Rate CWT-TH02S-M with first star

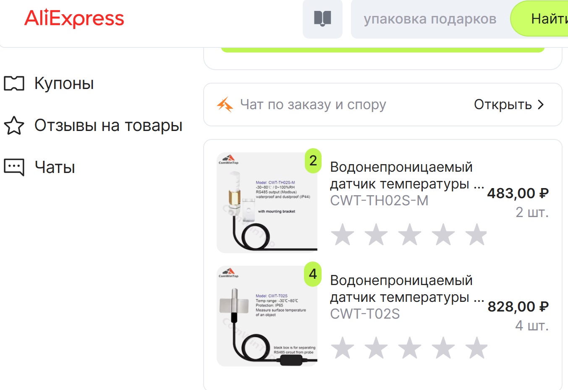(343, 234)
